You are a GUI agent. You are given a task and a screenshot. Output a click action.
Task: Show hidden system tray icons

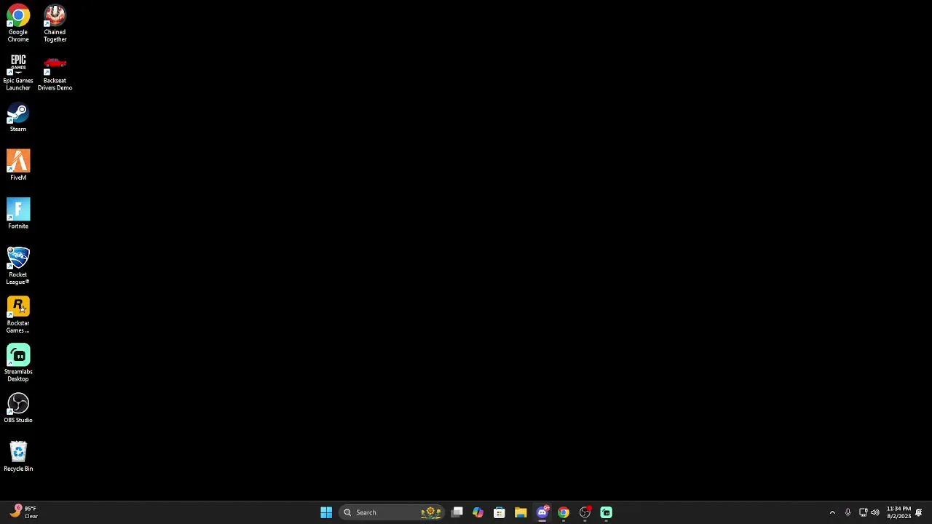pyautogui.click(x=832, y=512)
